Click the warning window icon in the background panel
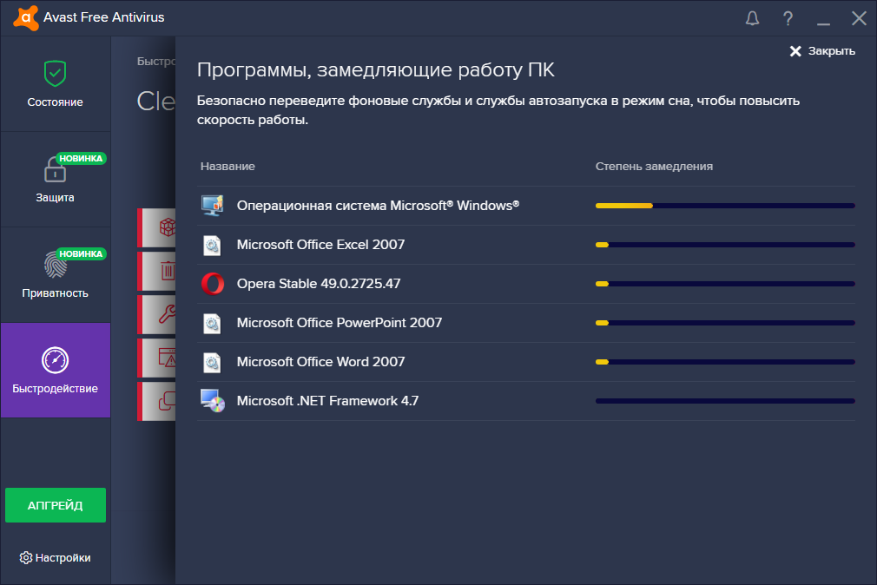 pyautogui.click(x=168, y=358)
